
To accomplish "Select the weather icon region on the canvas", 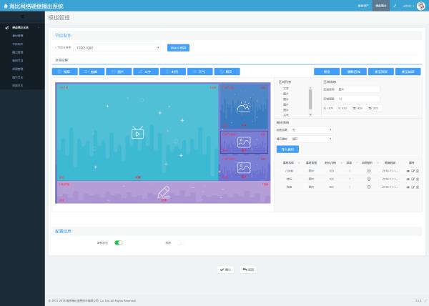I will [x=244, y=107].
